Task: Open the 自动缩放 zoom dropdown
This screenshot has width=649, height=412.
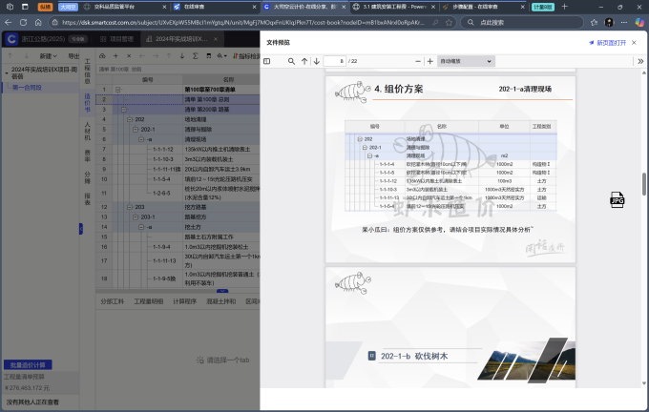Action: click(x=467, y=60)
